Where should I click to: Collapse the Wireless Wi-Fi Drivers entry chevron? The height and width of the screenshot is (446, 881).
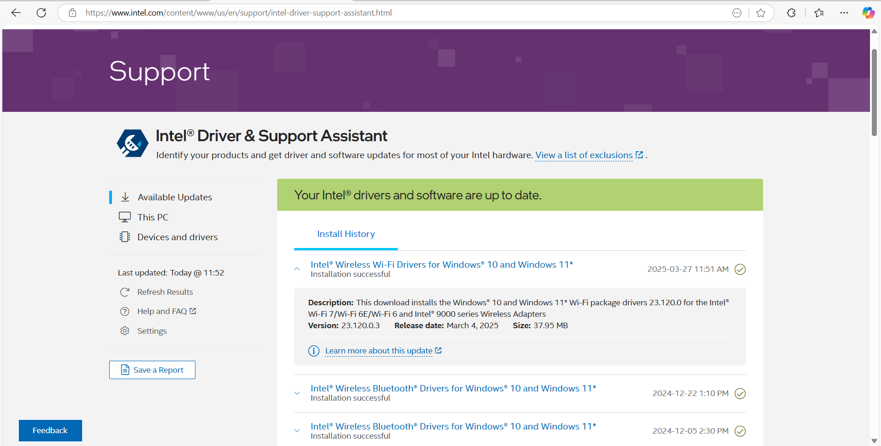[x=297, y=269]
